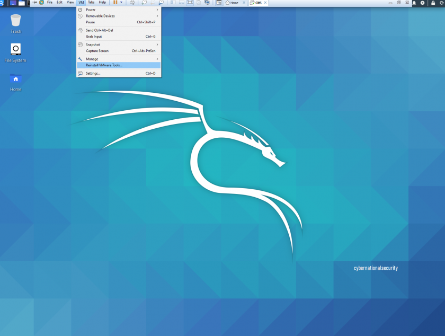Click the notification bell icon in the top panel
Image resolution: width=445 pixels, height=336 pixels.
point(414,3)
